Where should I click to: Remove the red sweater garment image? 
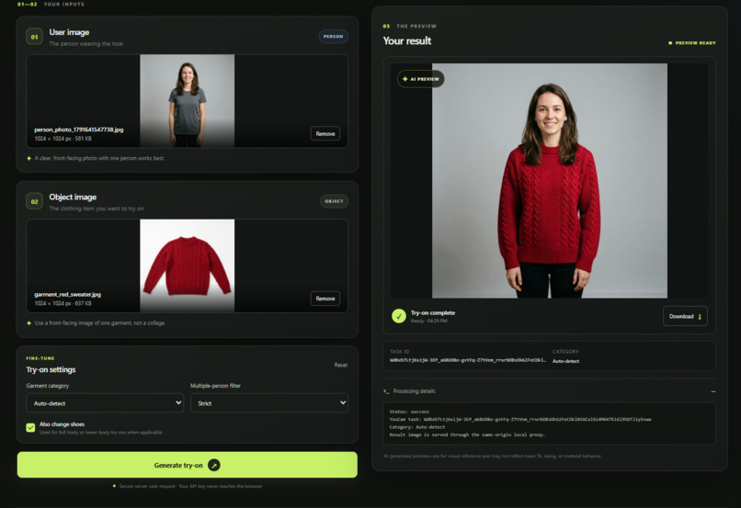tap(325, 299)
